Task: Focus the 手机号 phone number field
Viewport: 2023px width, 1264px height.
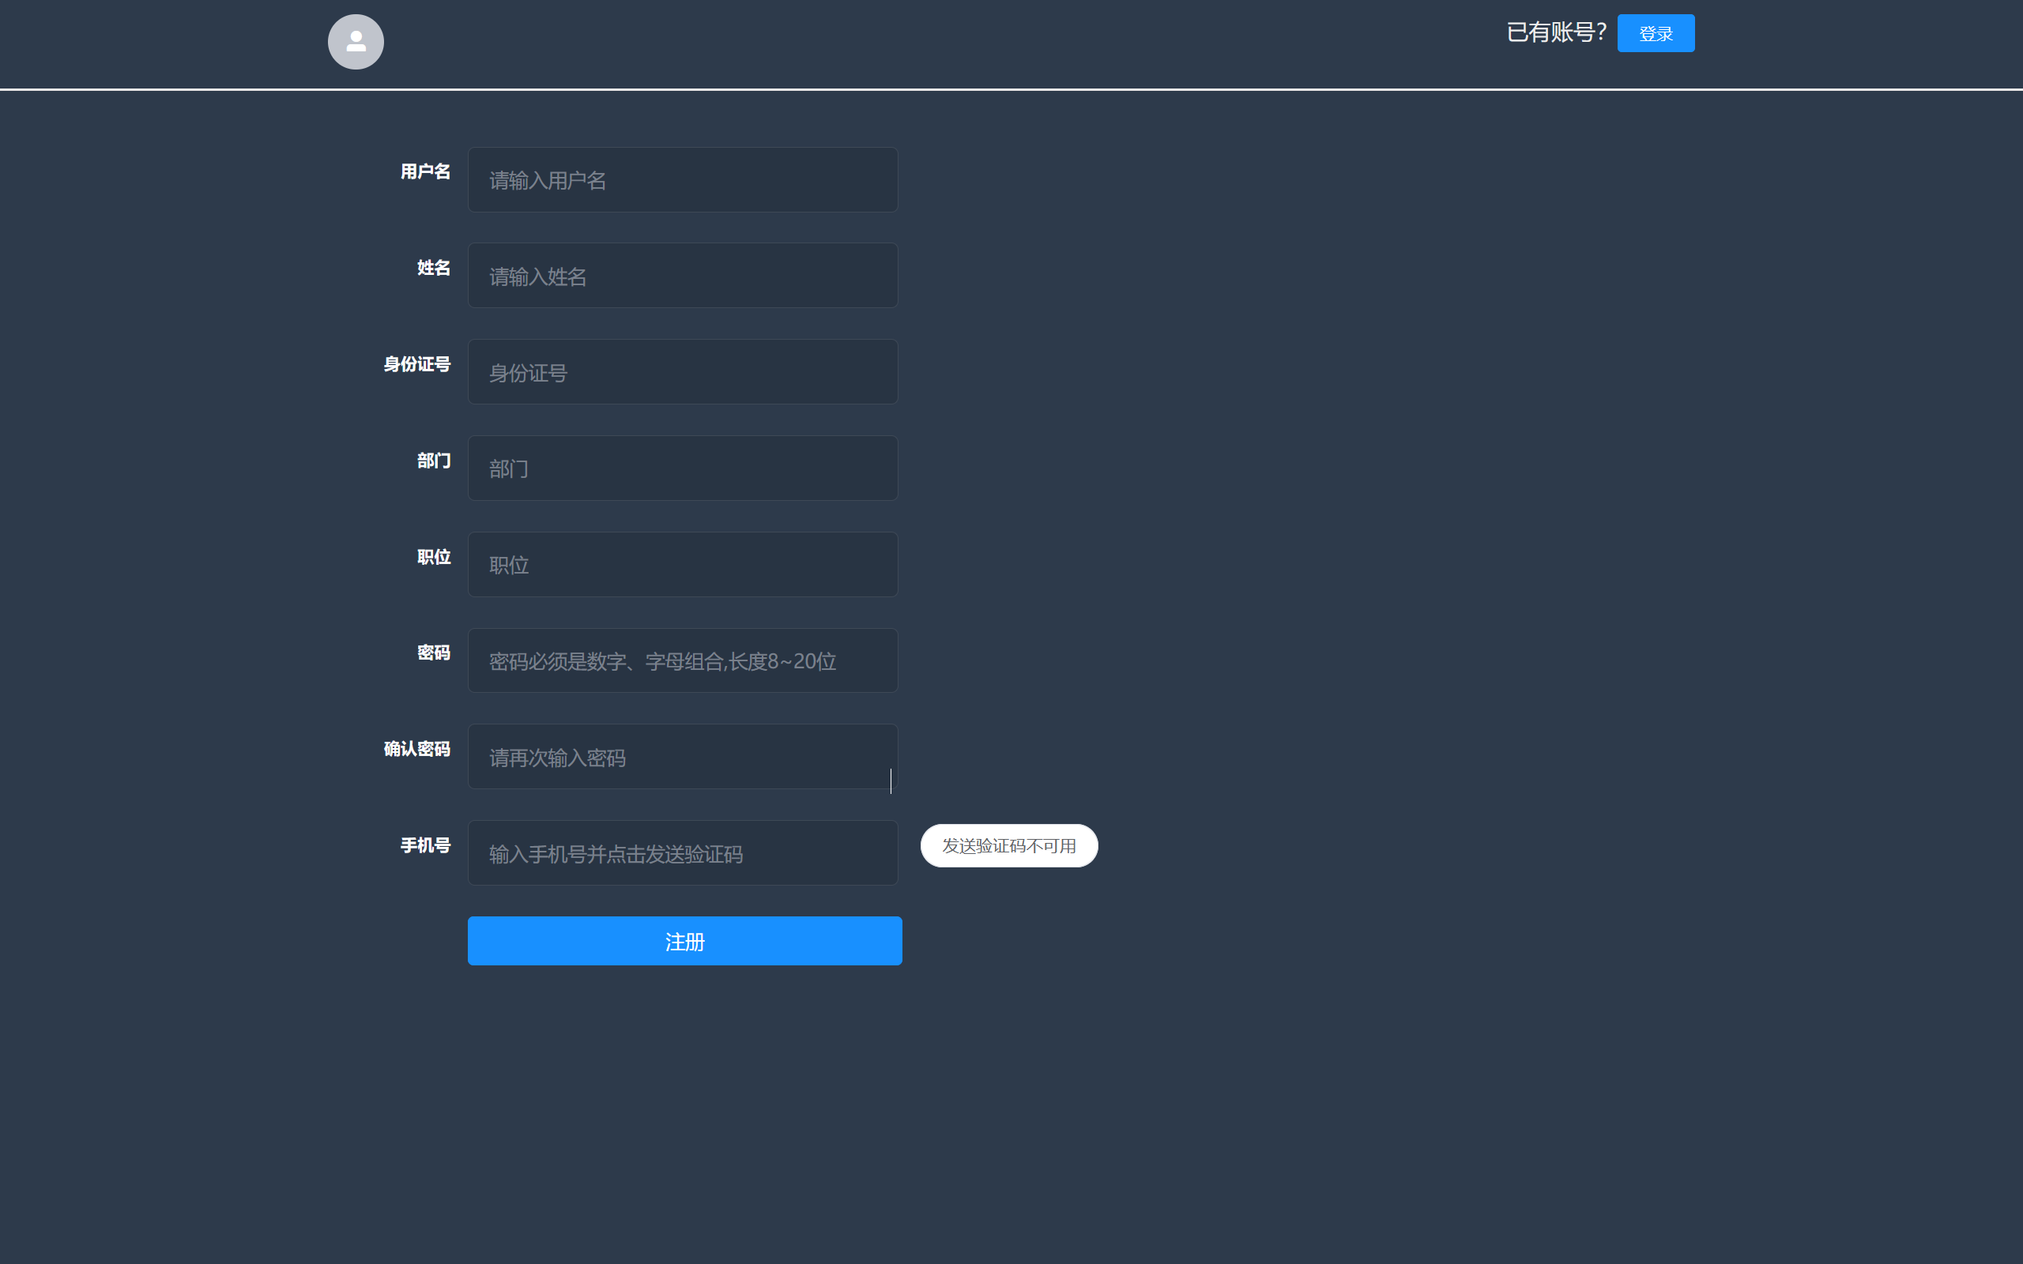Action: (x=682, y=852)
